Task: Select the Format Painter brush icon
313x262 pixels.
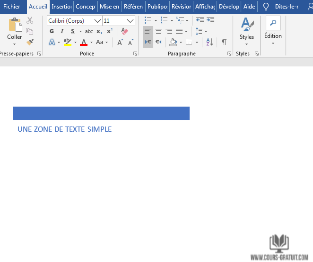Action: (x=30, y=42)
